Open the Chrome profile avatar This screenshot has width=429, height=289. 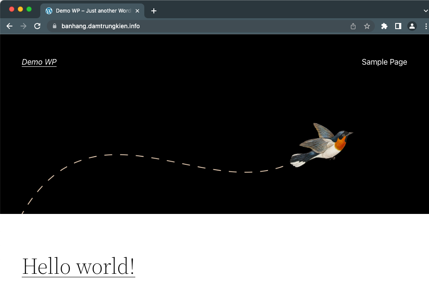click(412, 26)
